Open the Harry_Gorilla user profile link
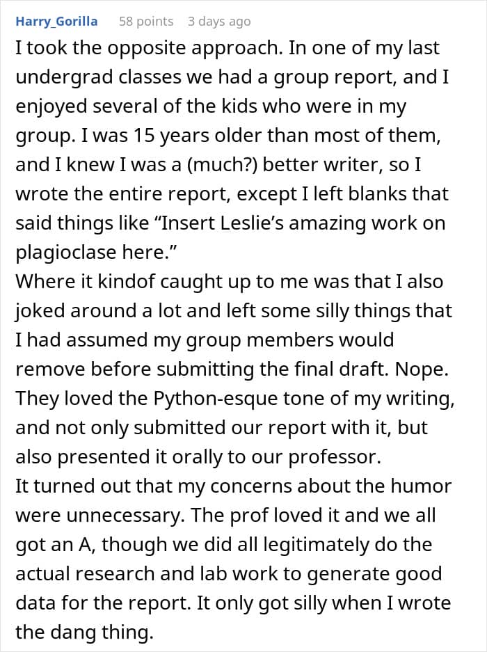Image resolution: width=487 pixels, height=652 pixels. pos(56,22)
